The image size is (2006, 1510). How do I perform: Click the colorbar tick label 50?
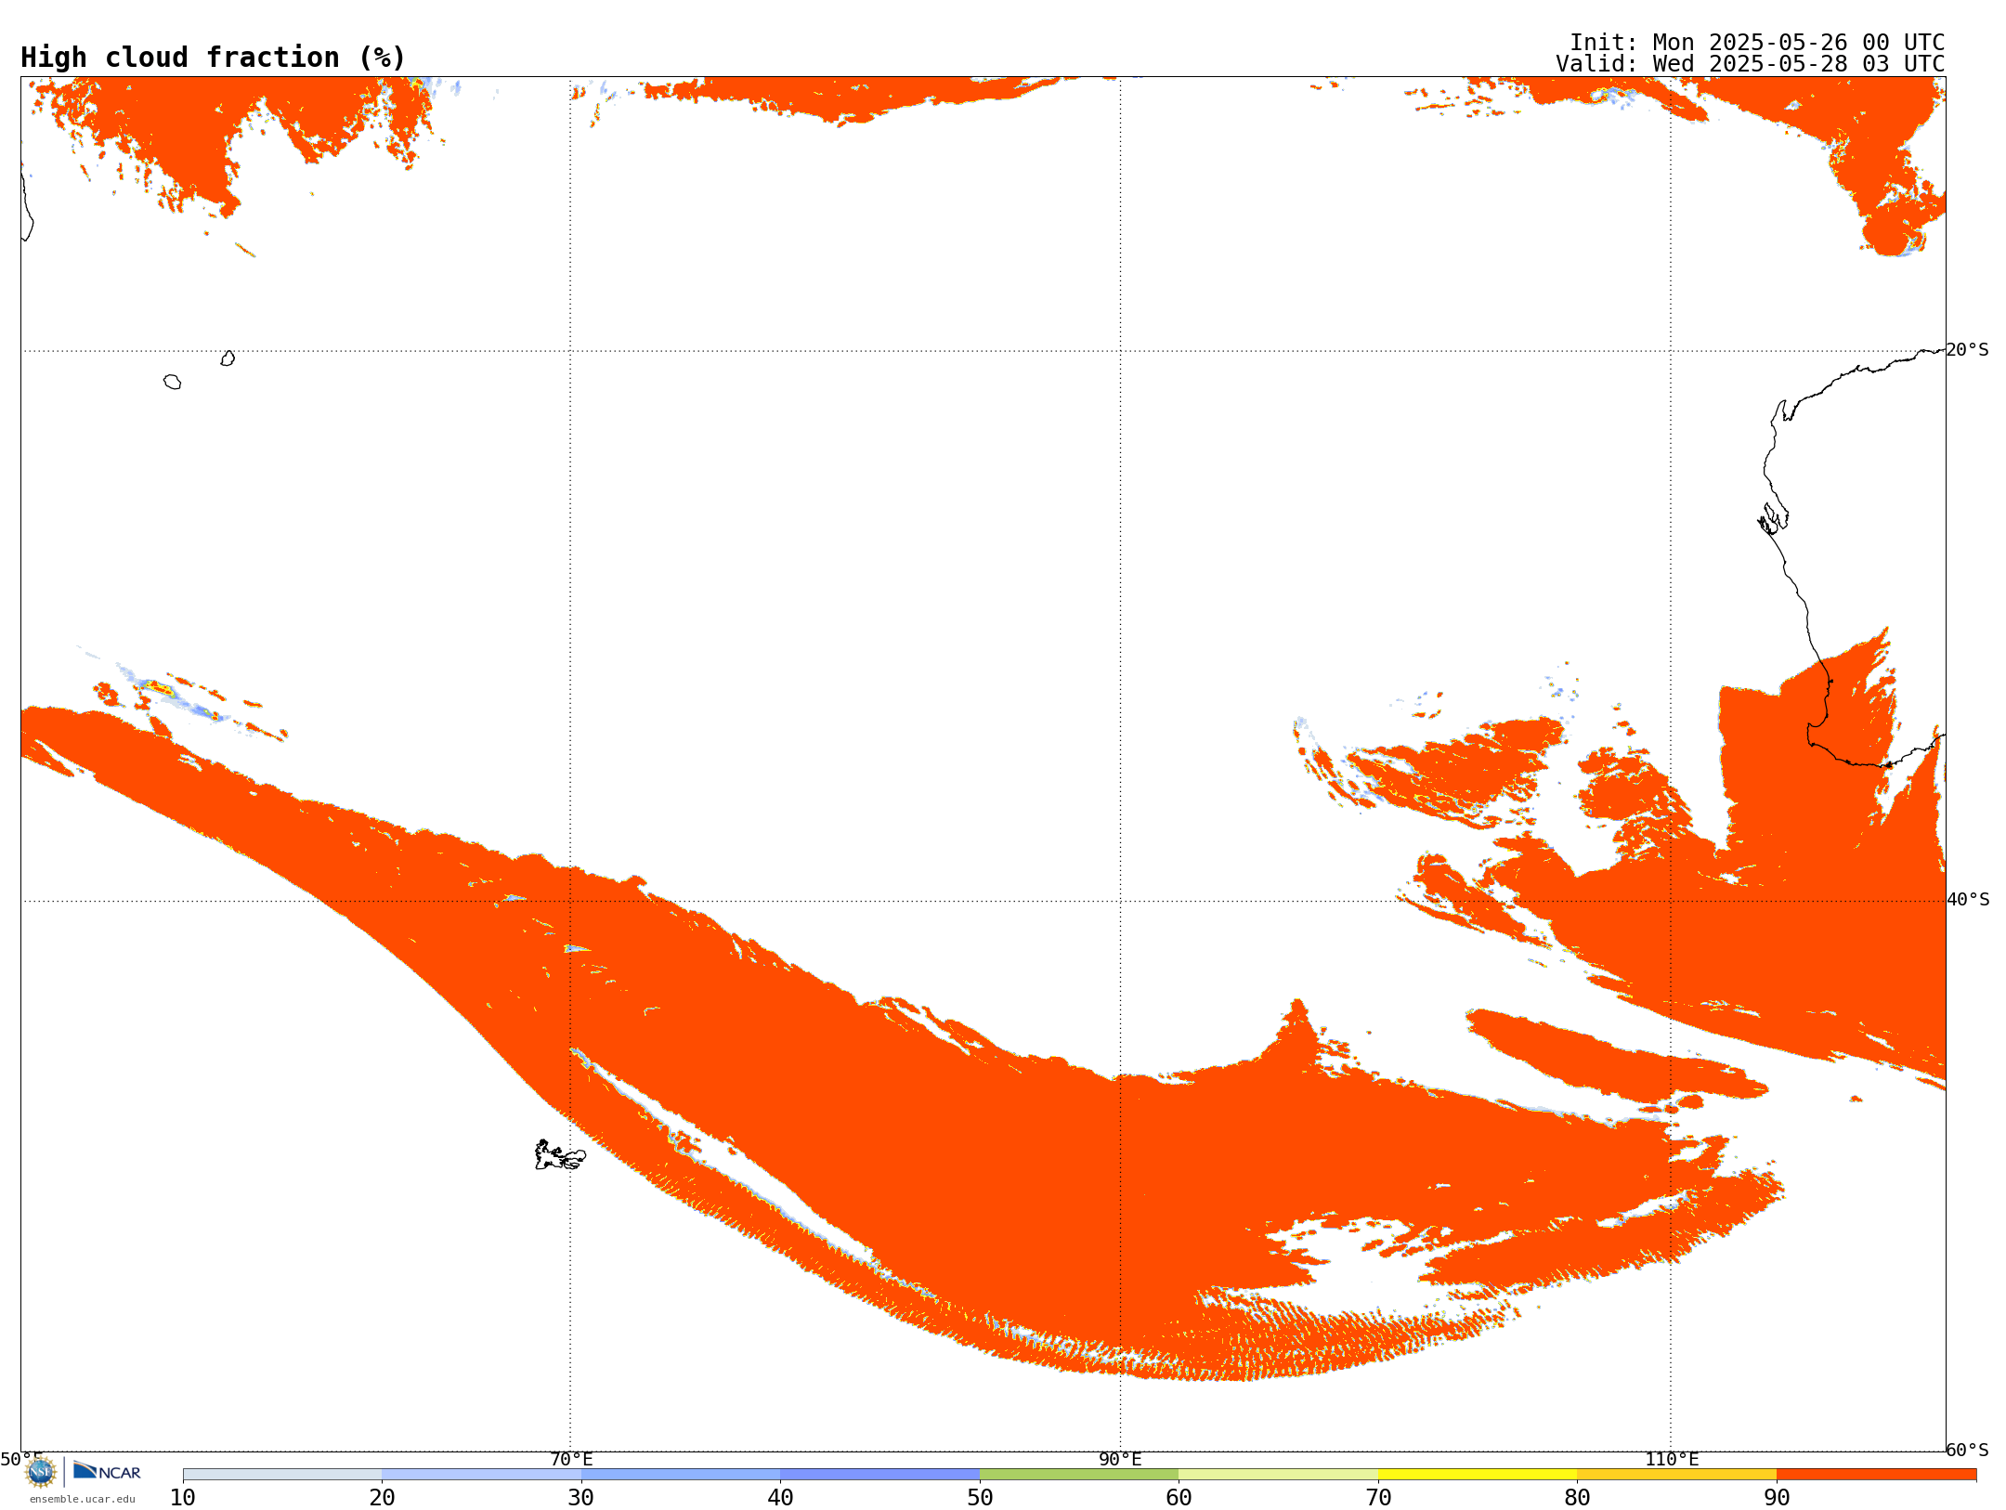[x=980, y=1498]
